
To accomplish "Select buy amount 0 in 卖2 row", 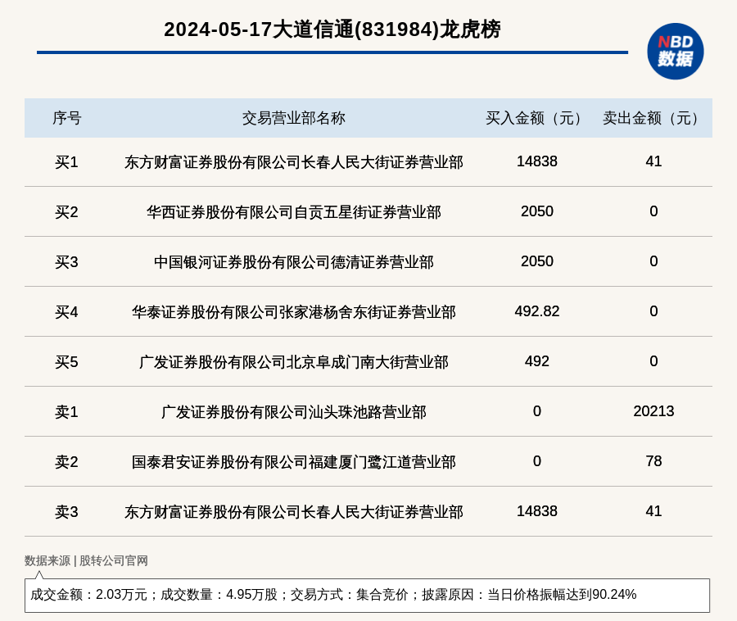I will click(536, 460).
